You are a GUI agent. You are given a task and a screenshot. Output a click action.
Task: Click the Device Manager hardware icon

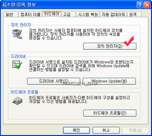tap(17, 34)
